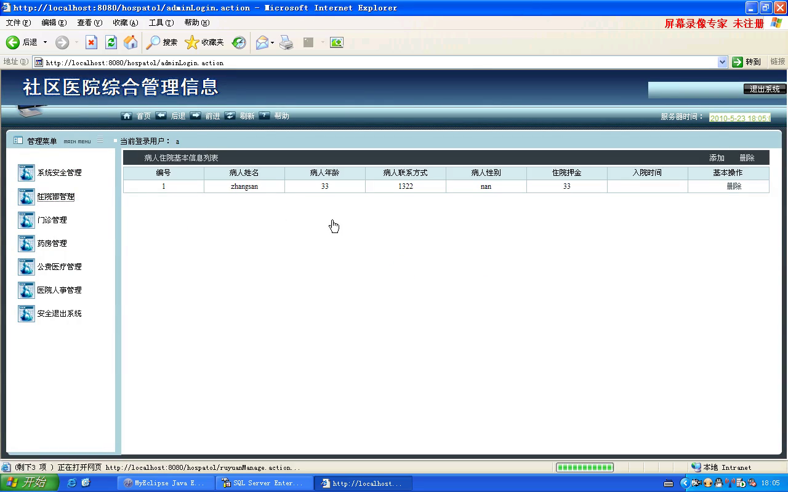Click the server time display field
The height and width of the screenshot is (492, 788).
[x=739, y=118]
